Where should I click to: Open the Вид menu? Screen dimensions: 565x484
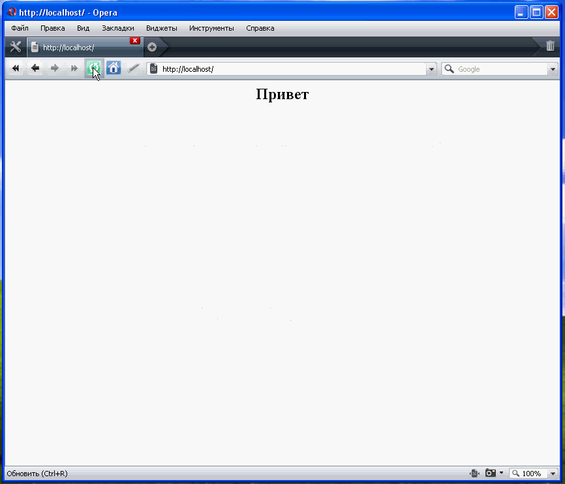click(84, 28)
